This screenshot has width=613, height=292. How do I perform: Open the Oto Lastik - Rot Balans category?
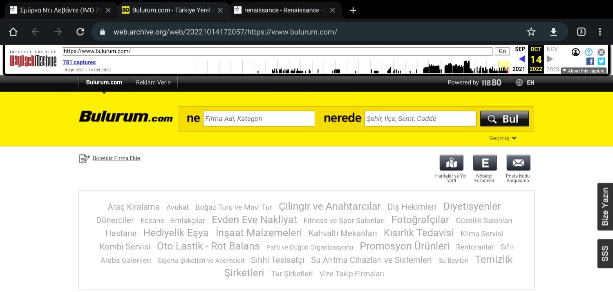[x=208, y=246]
